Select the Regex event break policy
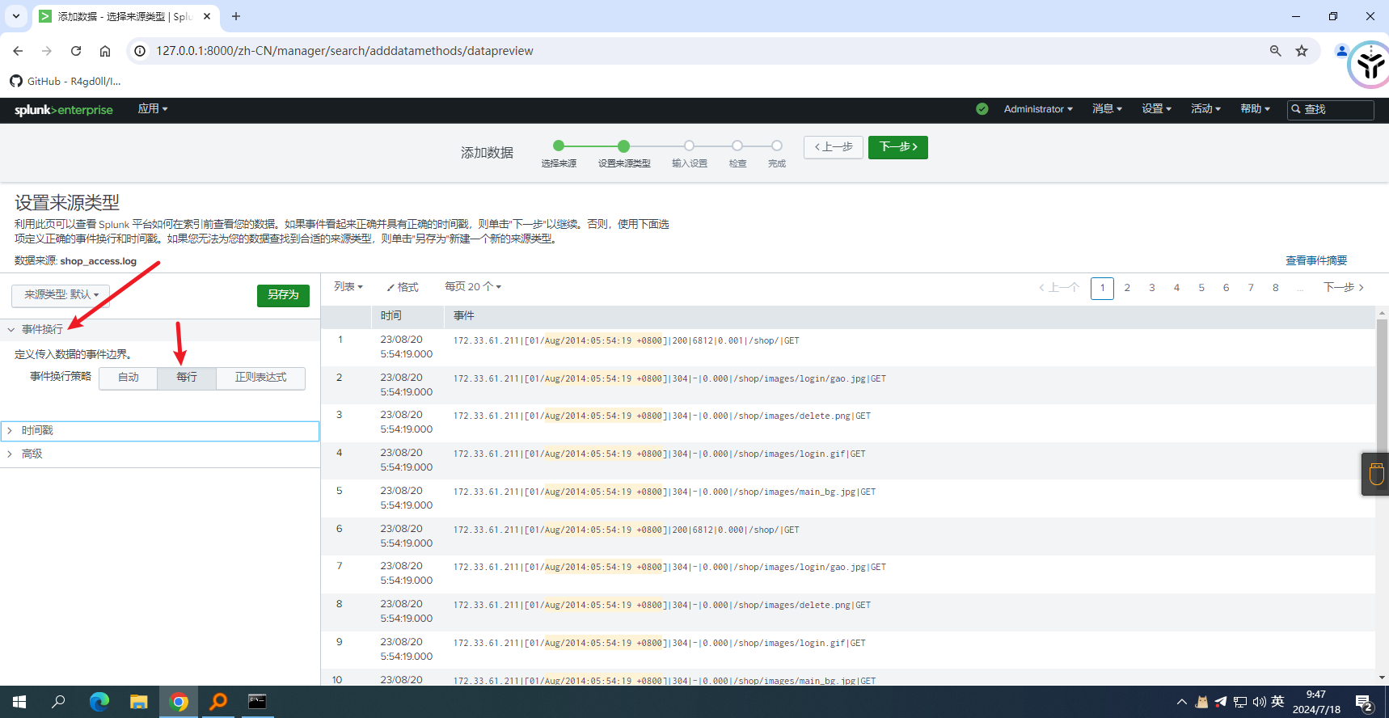1389x718 pixels. tap(260, 378)
